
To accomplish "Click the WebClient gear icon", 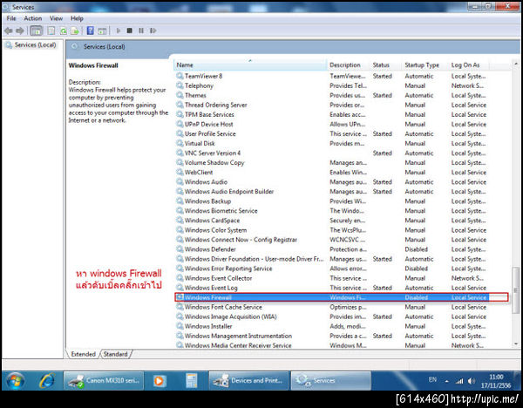I will tap(180, 172).
